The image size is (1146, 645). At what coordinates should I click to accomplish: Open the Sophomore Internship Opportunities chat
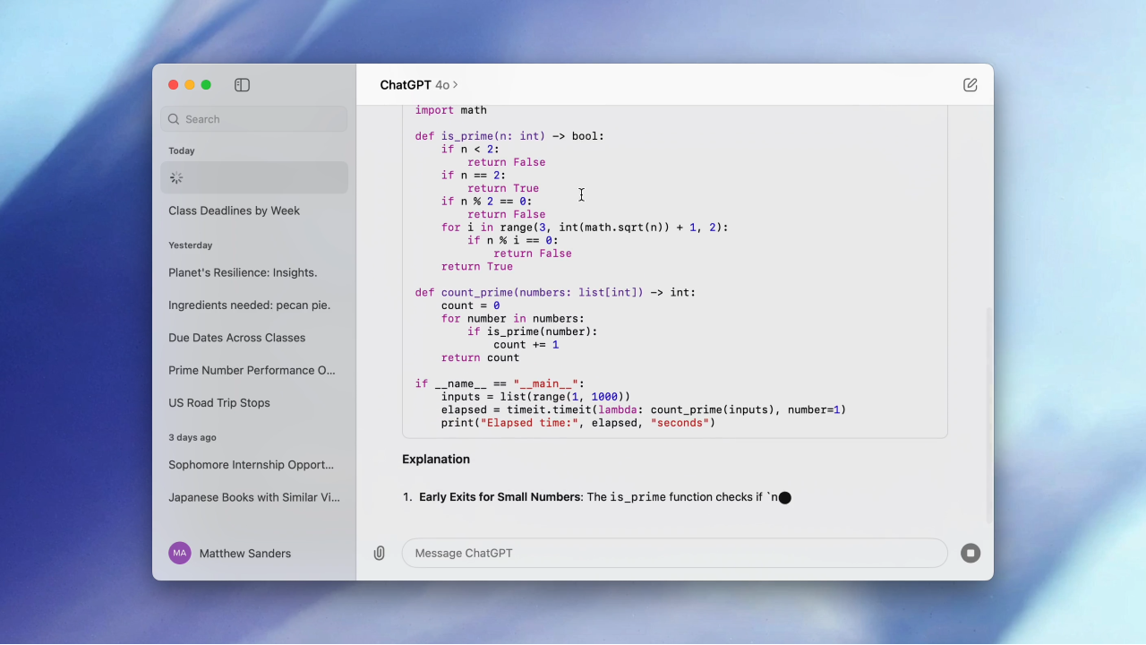[x=251, y=464]
